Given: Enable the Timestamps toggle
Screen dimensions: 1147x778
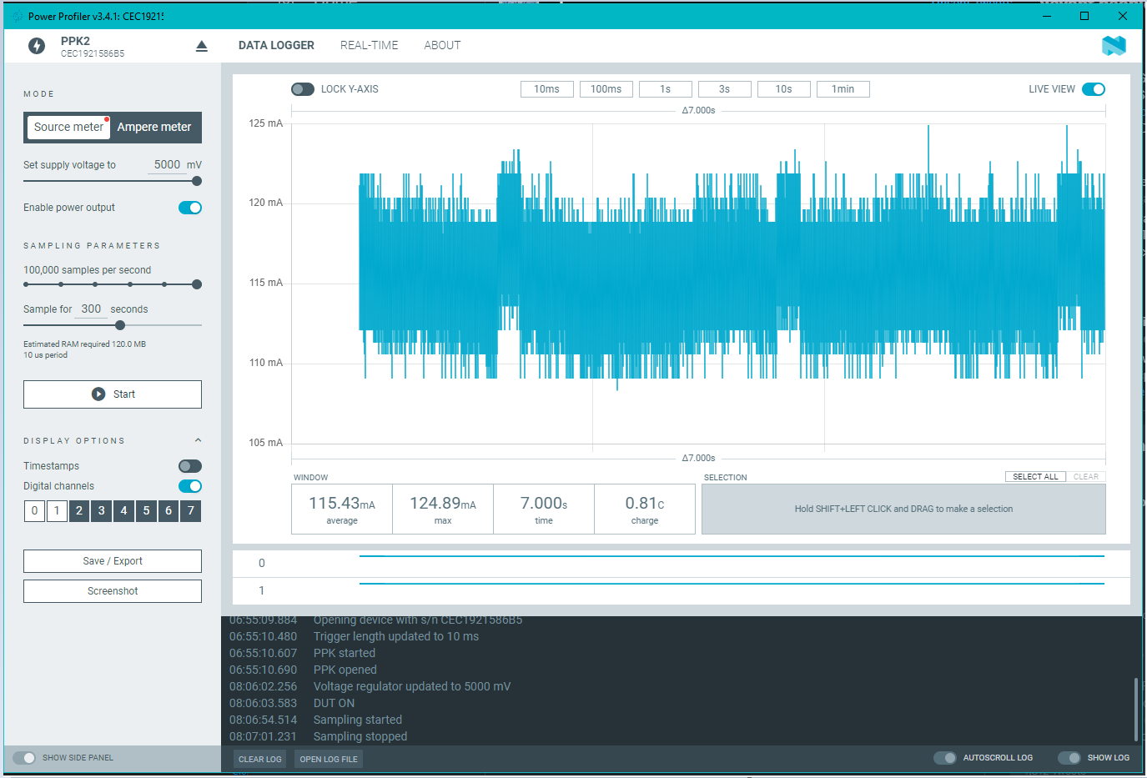Looking at the screenshot, I should click(190, 466).
